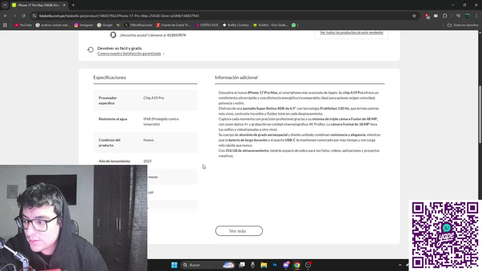The height and width of the screenshot is (271, 482).
Task: Open Google Chrome taskbar icon
Action: point(297,265)
